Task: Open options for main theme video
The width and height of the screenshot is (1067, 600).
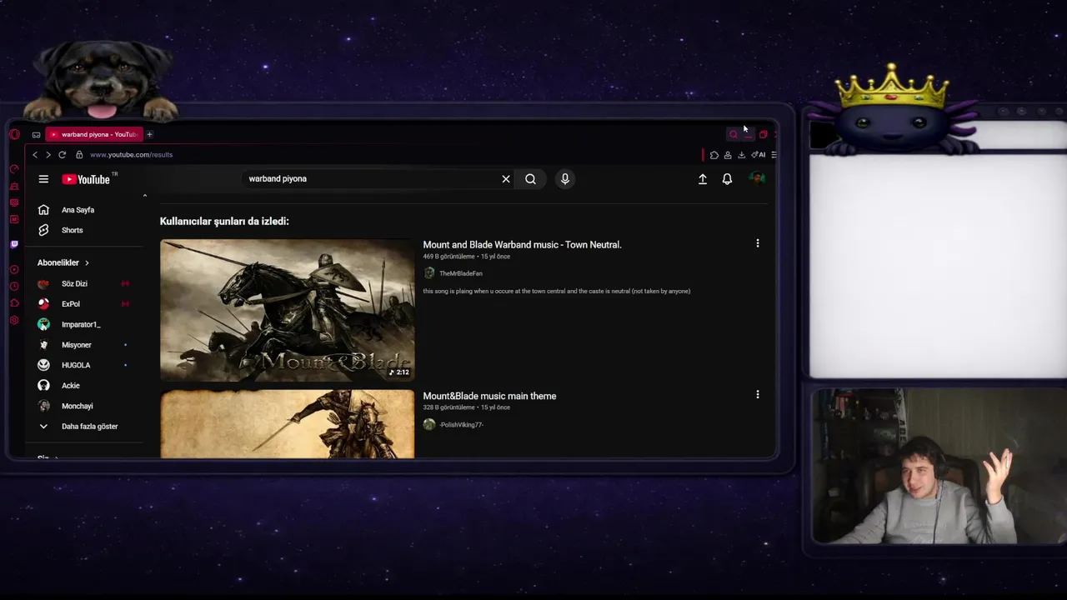Action: click(x=758, y=394)
